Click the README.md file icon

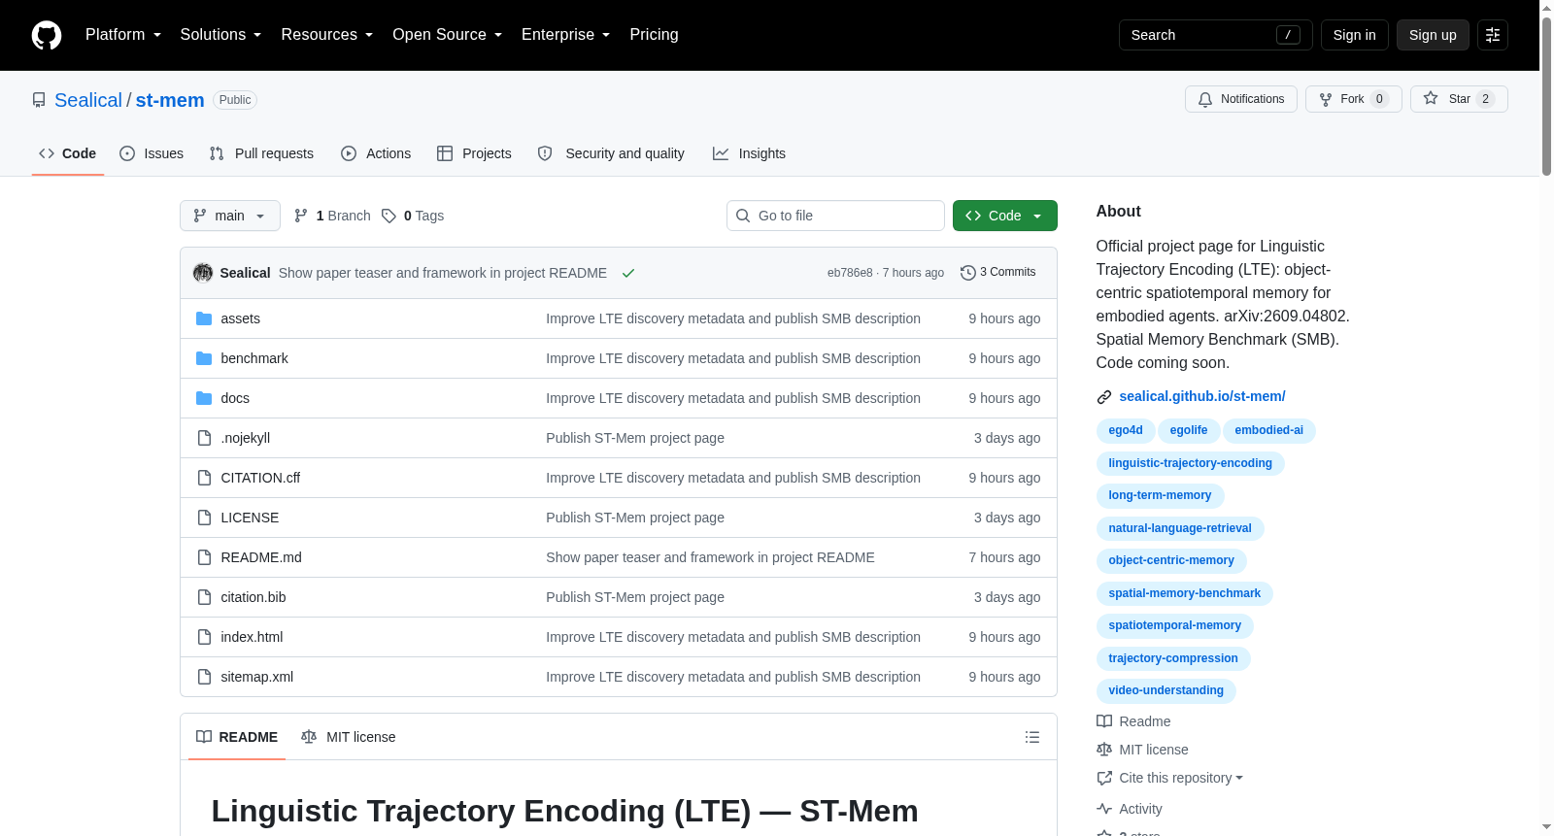click(204, 557)
